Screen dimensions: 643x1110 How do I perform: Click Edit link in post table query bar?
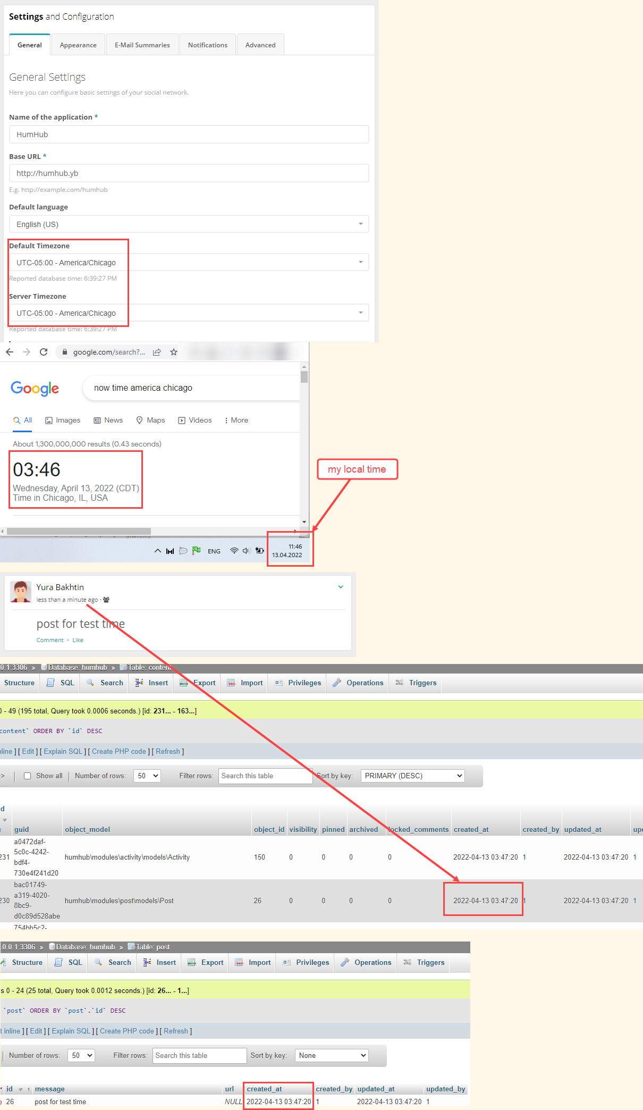pyautogui.click(x=36, y=1031)
